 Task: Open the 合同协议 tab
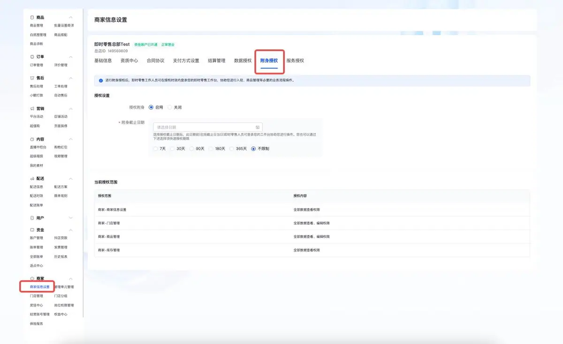tap(156, 61)
